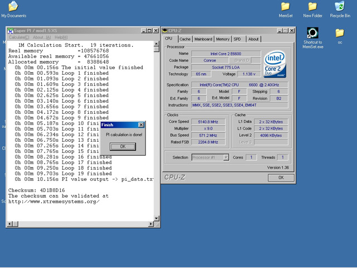Open the My Documents desktop icon
The height and width of the screenshot is (268, 357).
tap(12, 7)
